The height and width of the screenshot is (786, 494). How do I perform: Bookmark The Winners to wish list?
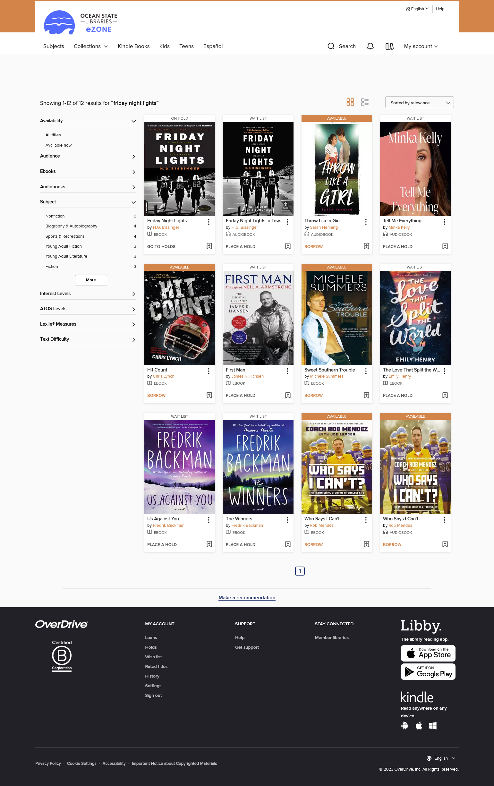coord(287,544)
